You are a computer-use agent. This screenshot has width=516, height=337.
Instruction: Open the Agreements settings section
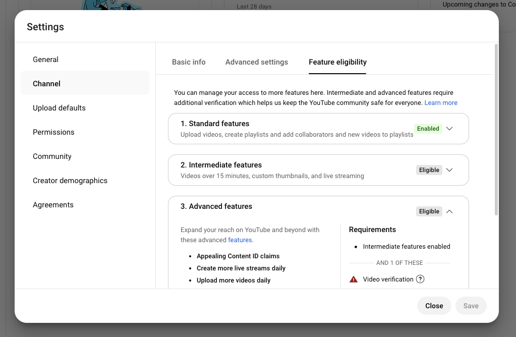coord(53,205)
